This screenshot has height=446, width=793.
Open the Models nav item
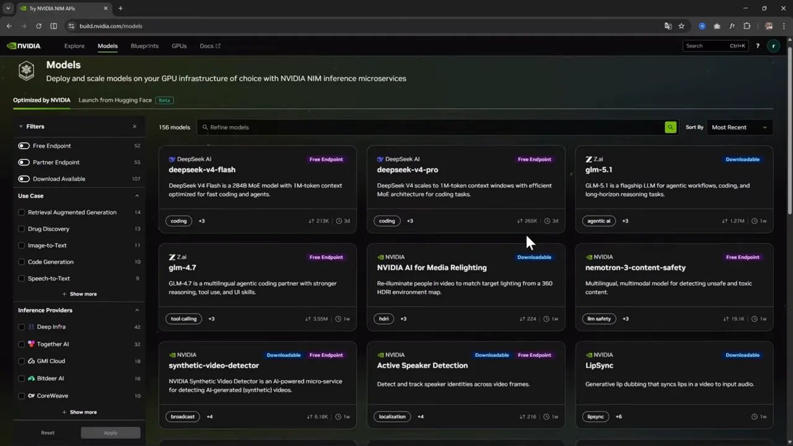[x=108, y=46]
